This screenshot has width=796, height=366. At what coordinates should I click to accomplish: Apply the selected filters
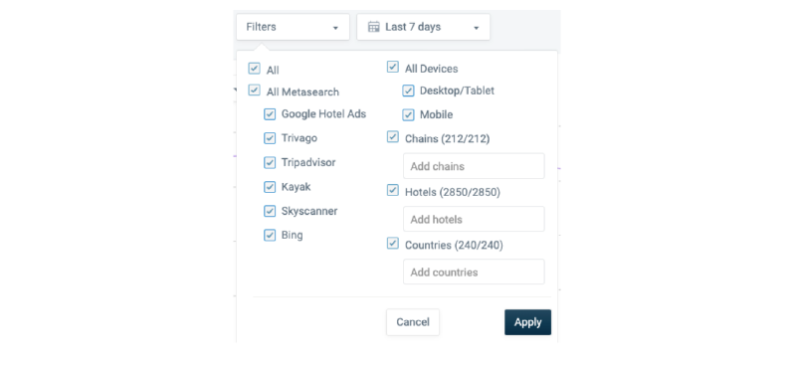(x=528, y=322)
